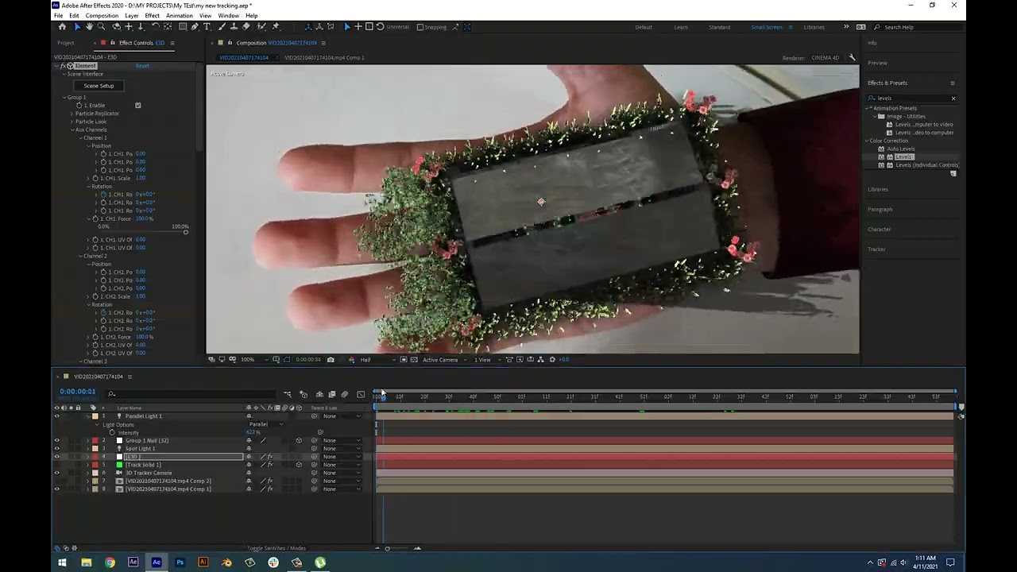Switch to the Project panel tab
The width and height of the screenshot is (1017, 572).
(x=66, y=43)
